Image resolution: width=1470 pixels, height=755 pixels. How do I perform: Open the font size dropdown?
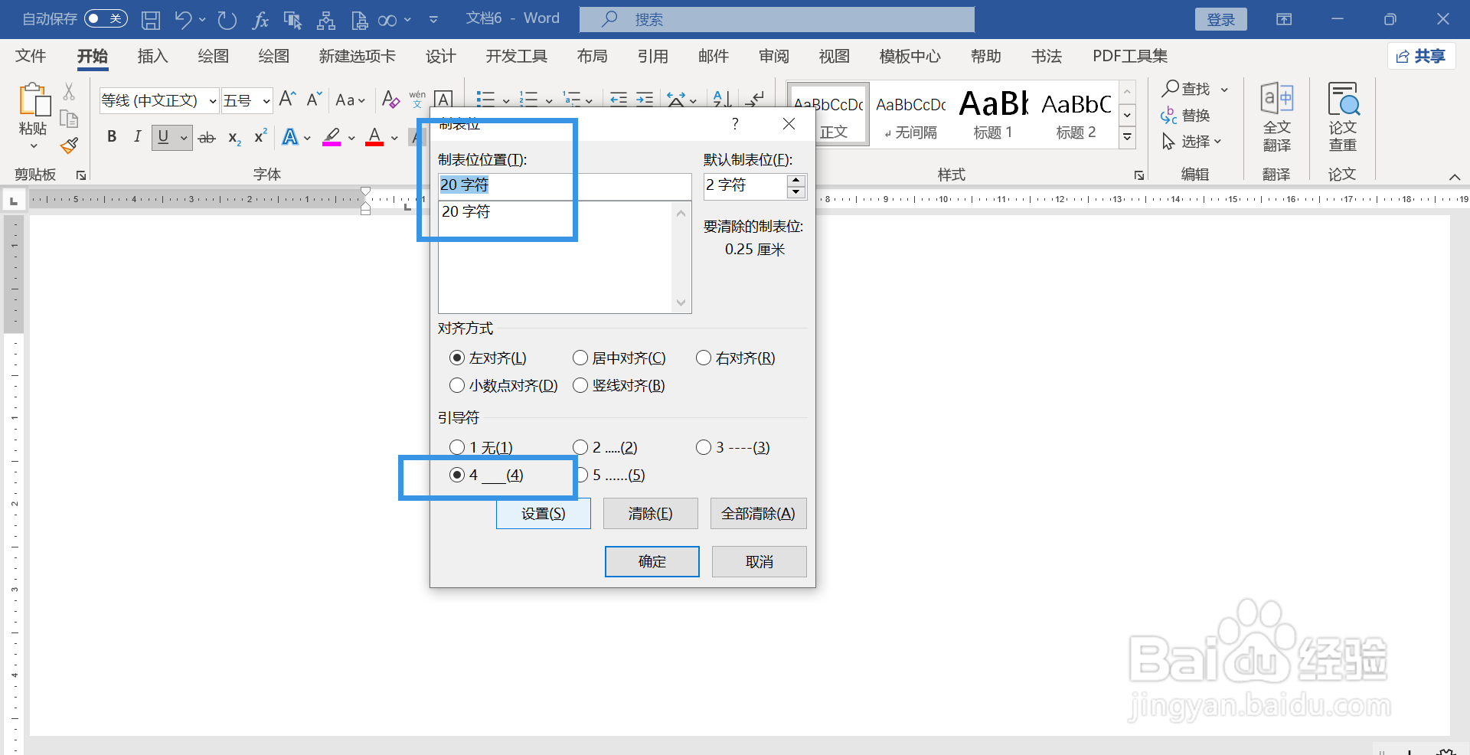[x=266, y=100]
